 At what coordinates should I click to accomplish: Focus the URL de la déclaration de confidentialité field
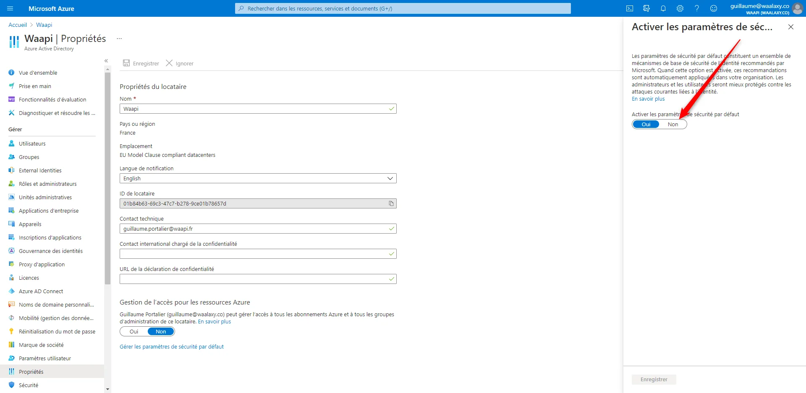[258, 279]
